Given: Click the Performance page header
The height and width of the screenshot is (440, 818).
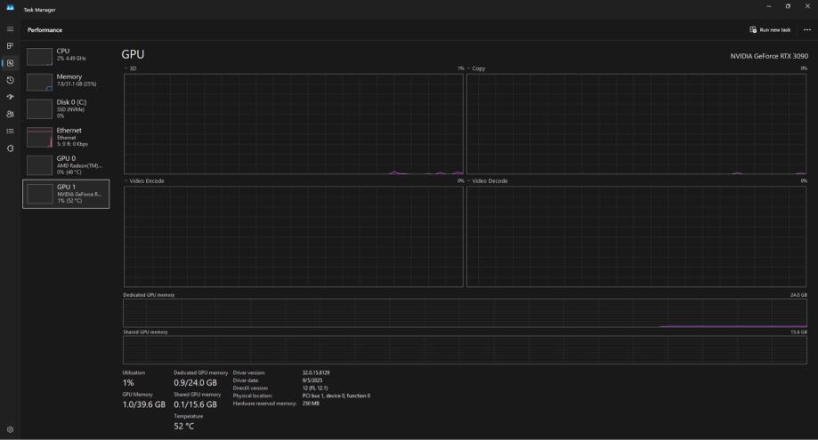Looking at the screenshot, I should click(45, 29).
